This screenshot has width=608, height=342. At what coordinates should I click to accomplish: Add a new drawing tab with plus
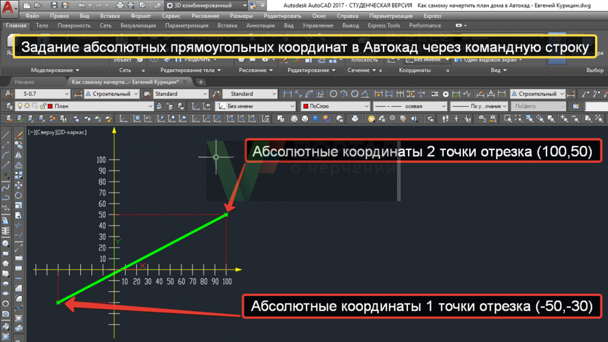201,82
